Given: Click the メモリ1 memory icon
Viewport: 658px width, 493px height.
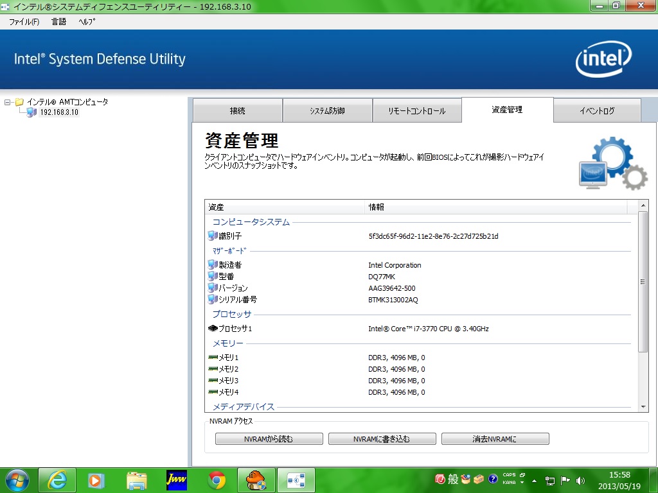Looking at the screenshot, I should tap(213, 357).
